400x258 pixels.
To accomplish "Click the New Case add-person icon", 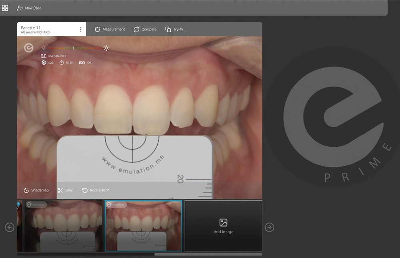I will point(20,8).
